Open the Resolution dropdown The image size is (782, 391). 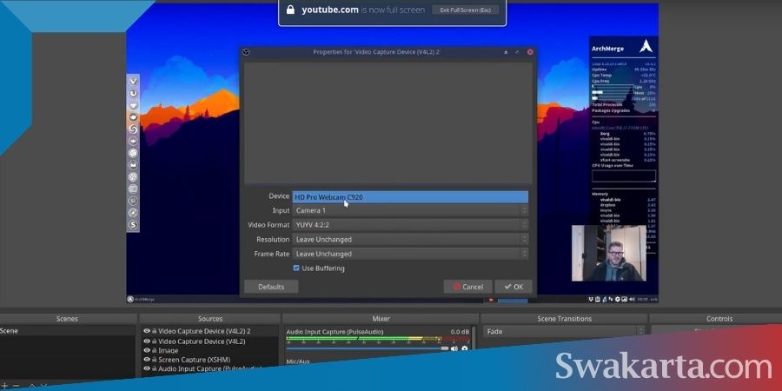pyautogui.click(x=410, y=240)
